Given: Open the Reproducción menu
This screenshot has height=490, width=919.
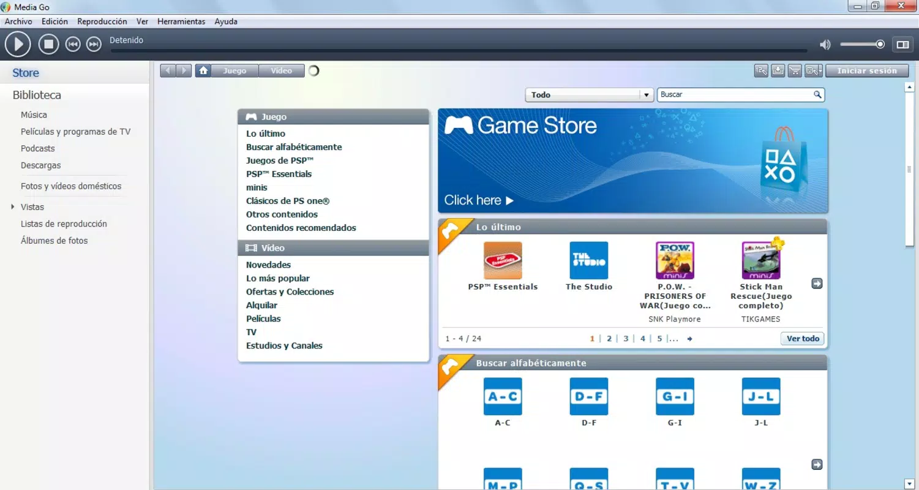Looking at the screenshot, I should coord(102,21).
